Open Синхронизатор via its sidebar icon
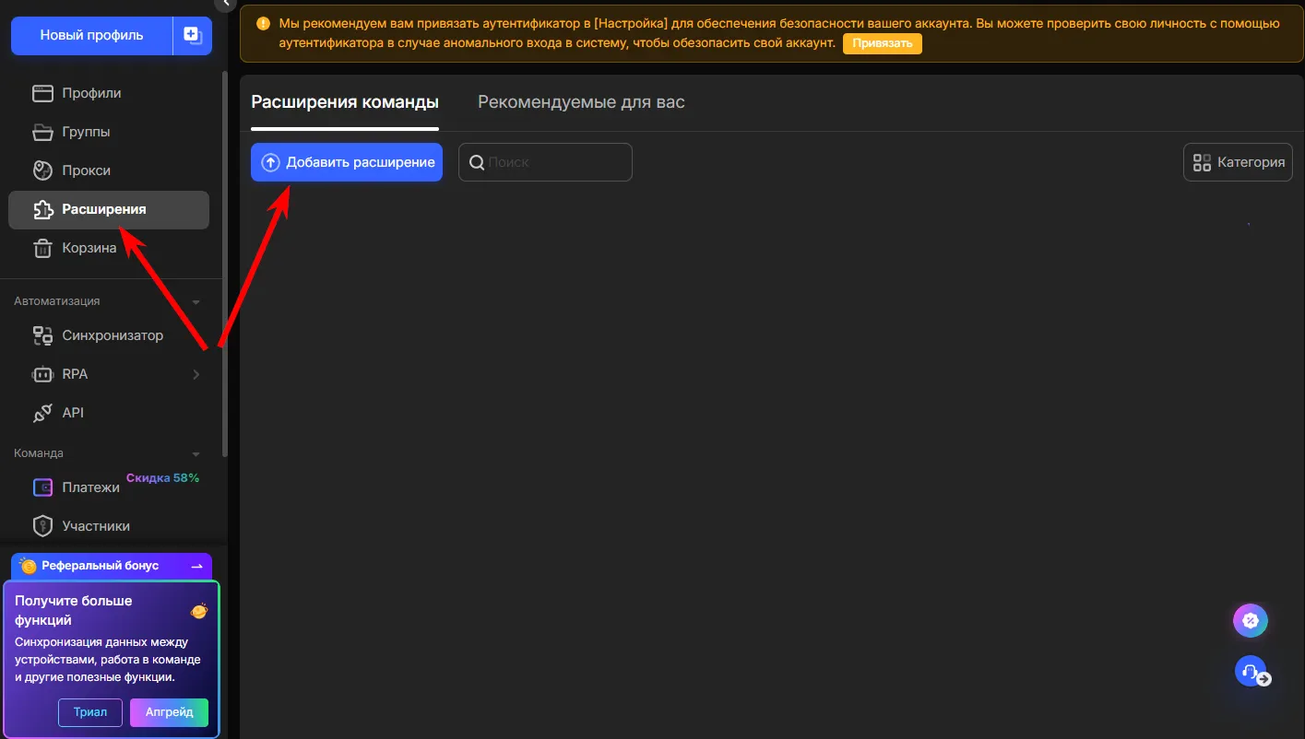The height and width of the screenshot is (739, 1305). pos(42,335)
